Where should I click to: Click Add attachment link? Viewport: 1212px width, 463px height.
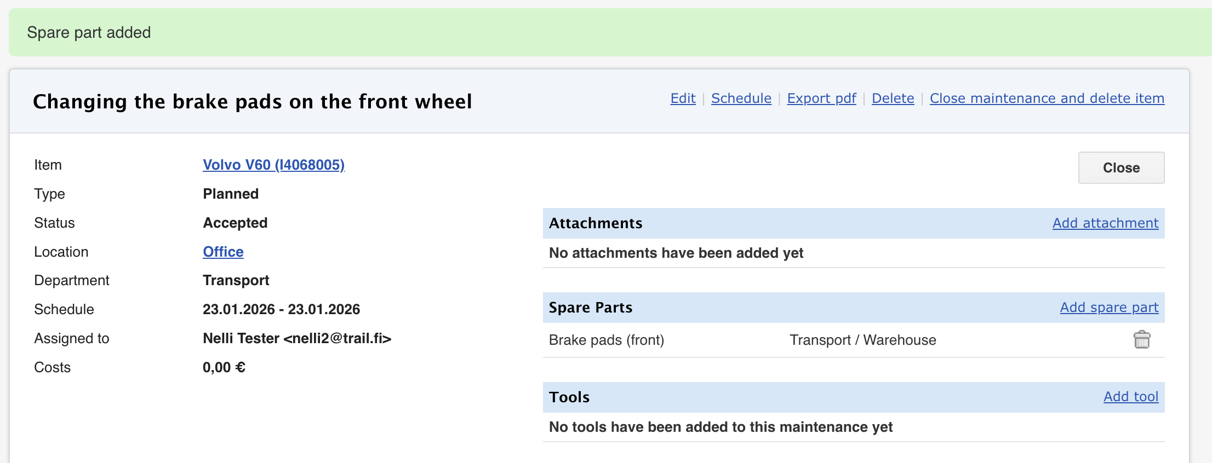coord(1105,223)
